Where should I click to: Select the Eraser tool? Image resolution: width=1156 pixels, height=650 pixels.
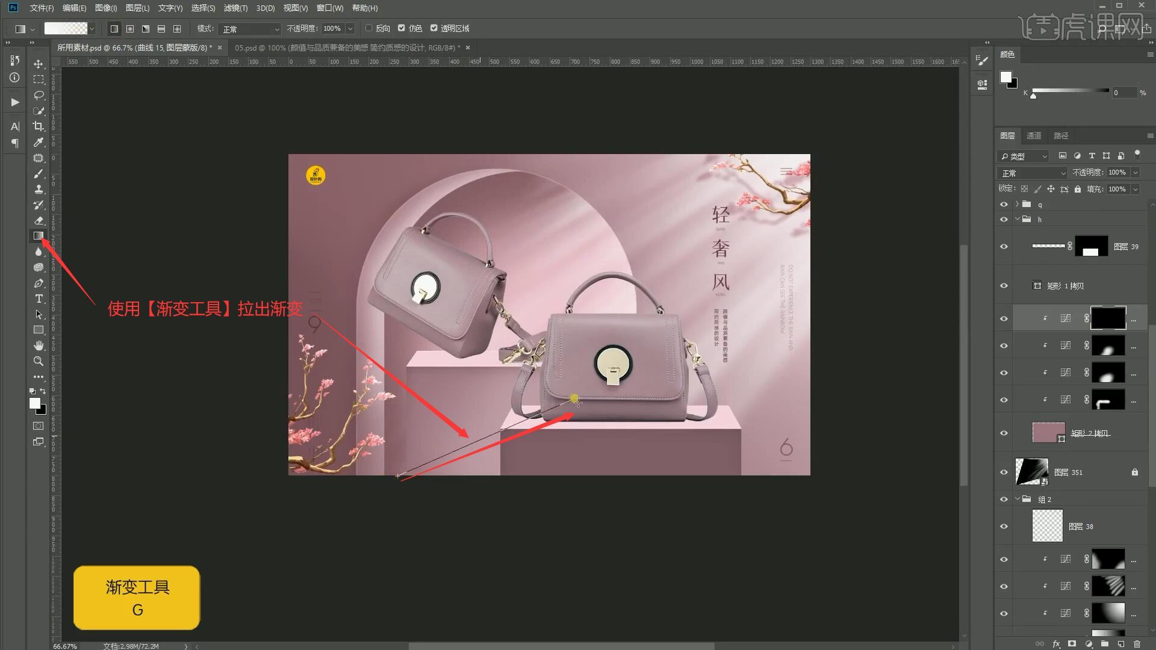(x=39, y=220)
